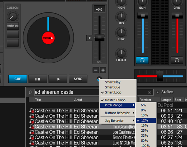Open the Pitch Range submenu
187x147 pixels.
118,105
